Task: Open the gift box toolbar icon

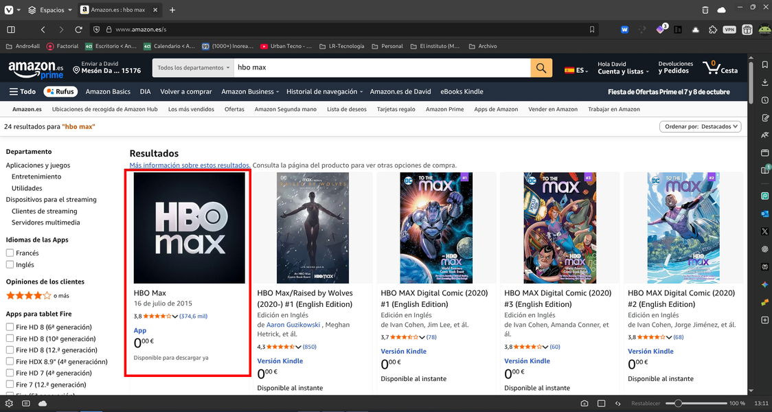Action: [x=747, y=30]
